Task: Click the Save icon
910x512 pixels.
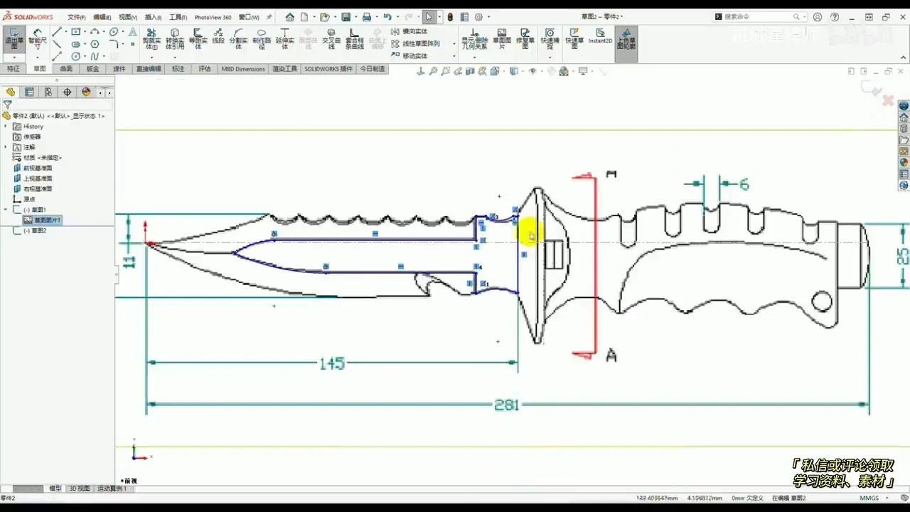Action: 346,17
